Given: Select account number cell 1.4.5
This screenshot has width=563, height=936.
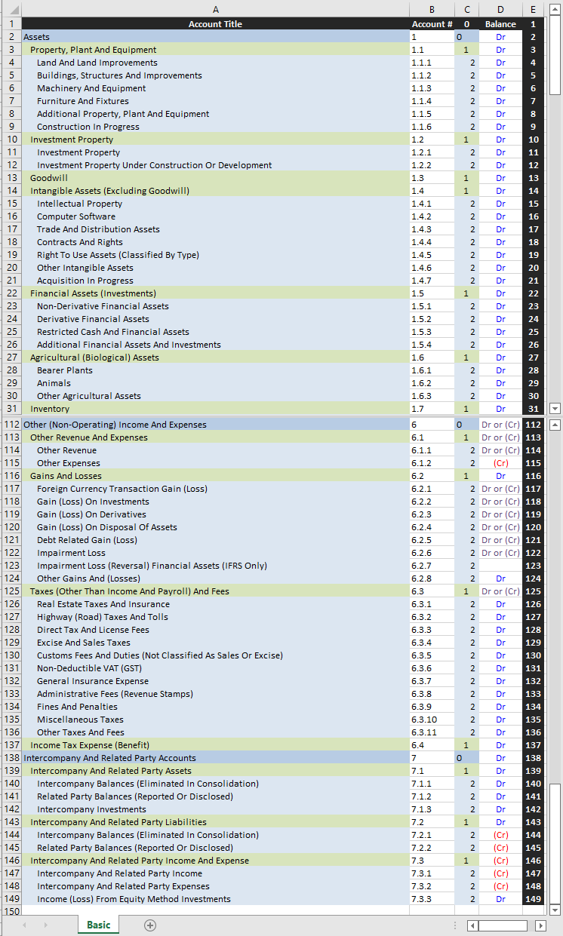Looking at the screenshot, I should 432,255.
